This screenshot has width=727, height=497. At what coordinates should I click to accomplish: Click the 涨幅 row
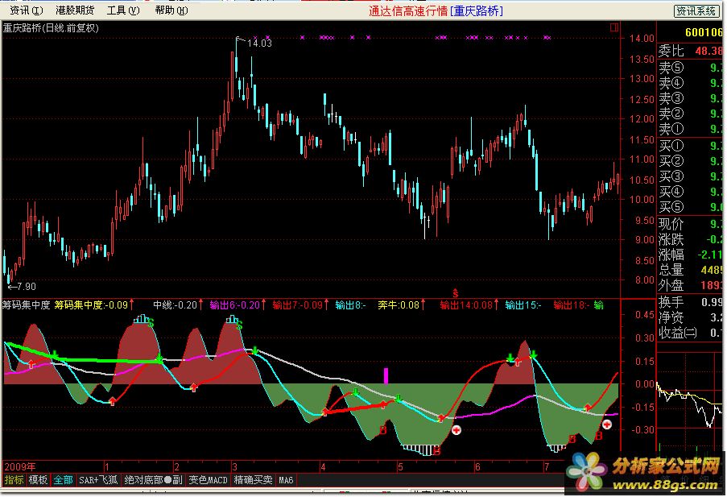691,255
